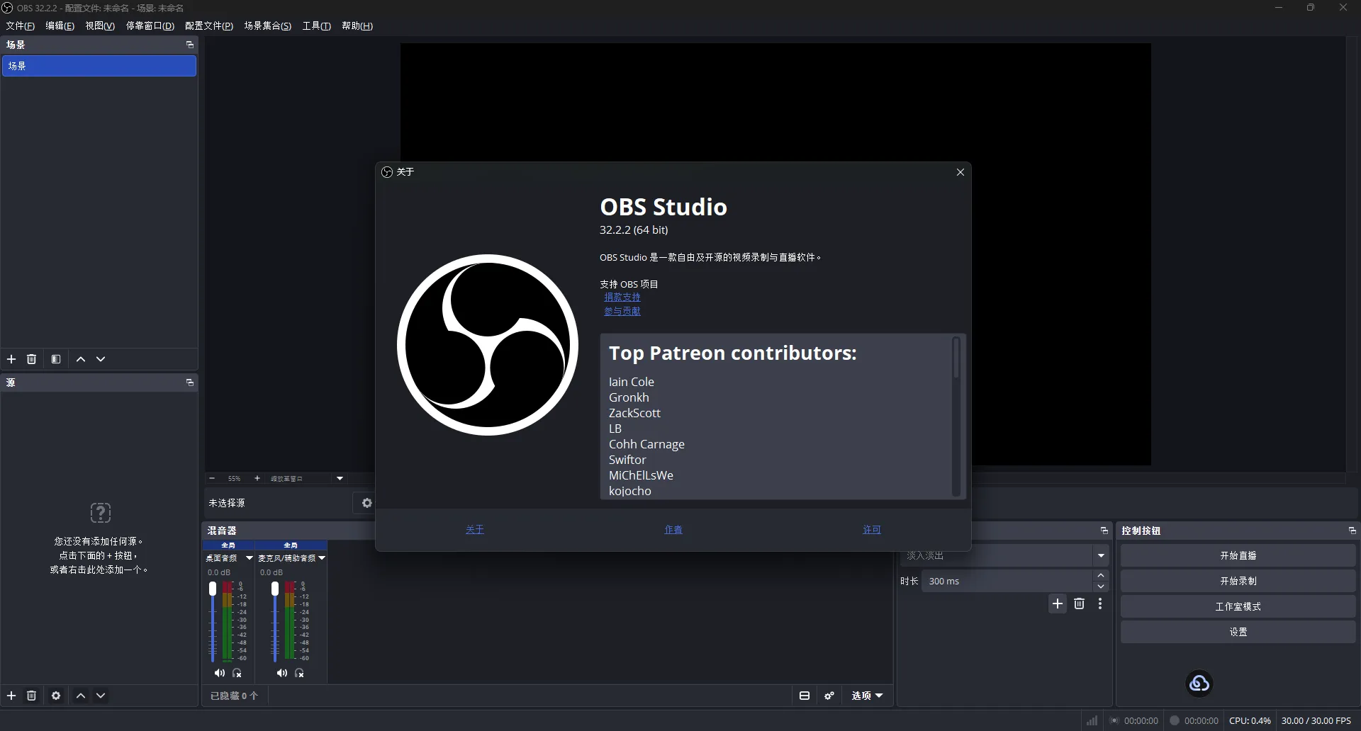Viewport: 1361px width, 731px height.
Task: Click the OBS logo in the 关于 dialog
Action: tap(488, 345)
